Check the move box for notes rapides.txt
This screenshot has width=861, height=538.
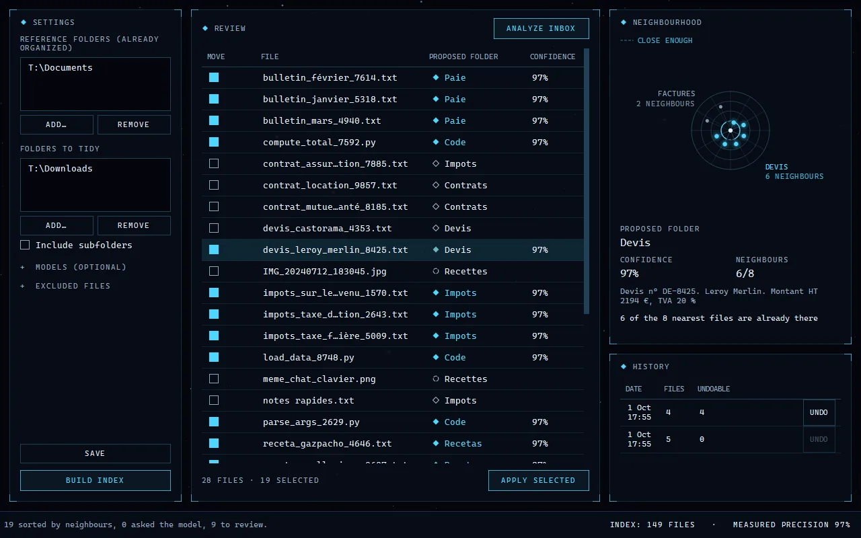tap(214, 400)
